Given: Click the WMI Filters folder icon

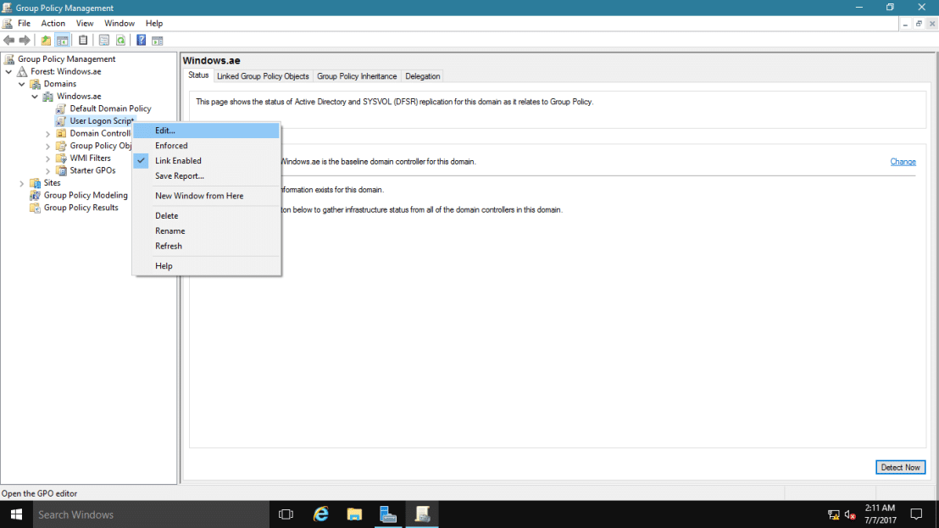Looking at the screenshot, I should coord(61,158).
